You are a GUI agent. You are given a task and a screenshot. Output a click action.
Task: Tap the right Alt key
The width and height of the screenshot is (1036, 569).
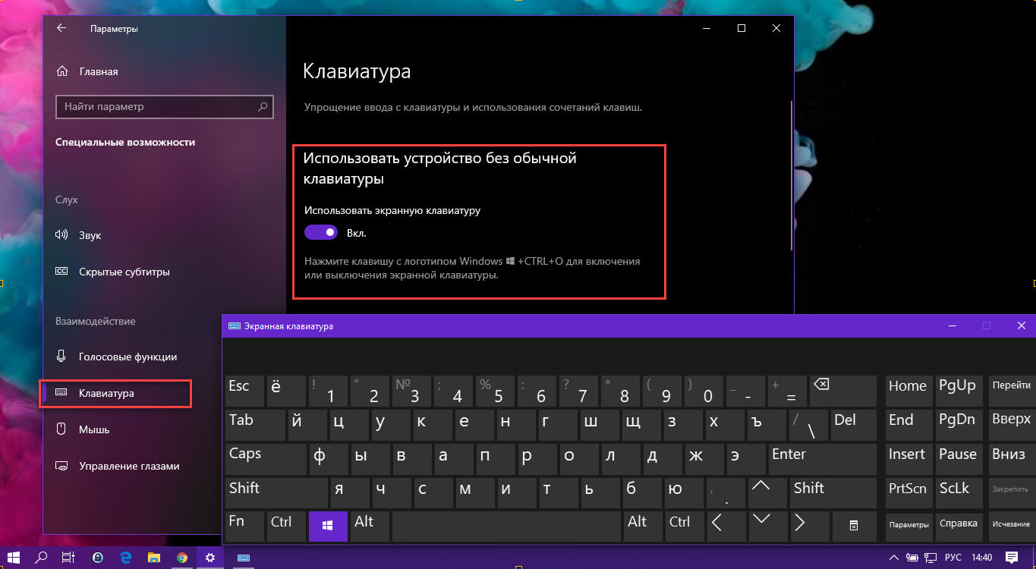[642, 527]
